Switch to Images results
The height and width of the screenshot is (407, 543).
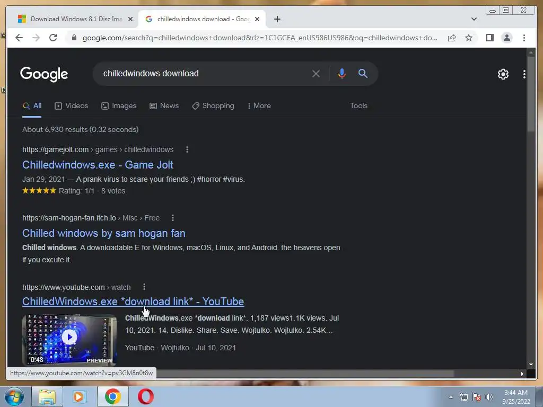pos(119,105)
